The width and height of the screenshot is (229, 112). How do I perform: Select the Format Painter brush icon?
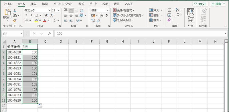15,20
